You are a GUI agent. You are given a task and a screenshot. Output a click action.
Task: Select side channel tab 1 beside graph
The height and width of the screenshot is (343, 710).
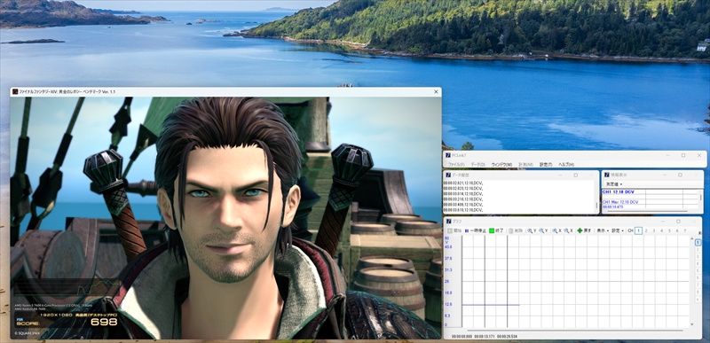coord(698,243)
